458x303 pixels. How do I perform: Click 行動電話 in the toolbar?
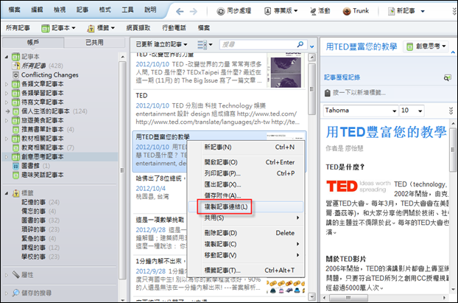[x=174, y=28]
